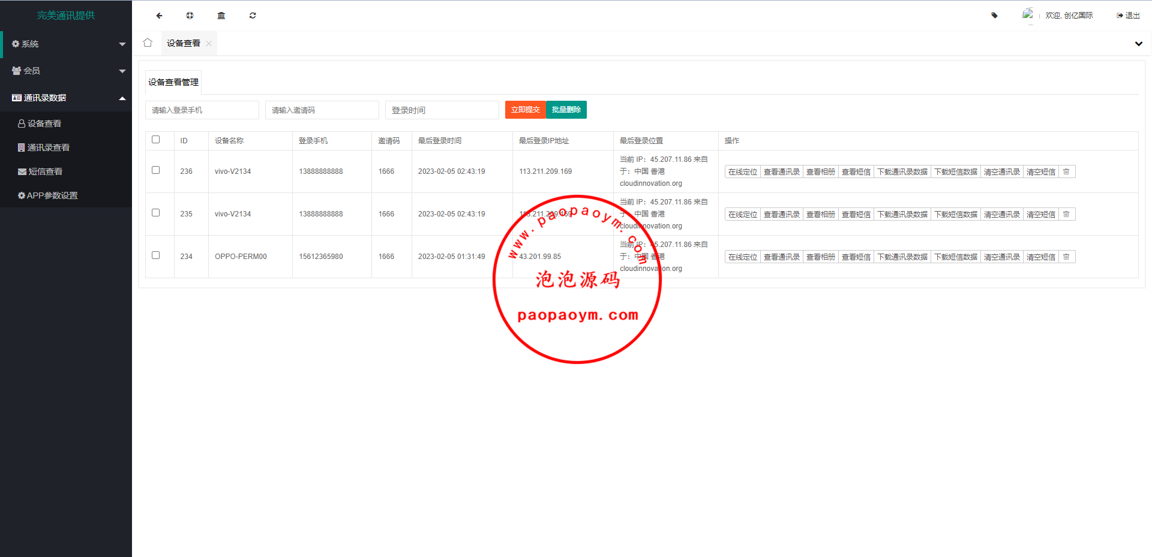Click the lifebuoy icon in top toolbar
The height and width of the screenshot is (557, 1152).
point(190,16)
